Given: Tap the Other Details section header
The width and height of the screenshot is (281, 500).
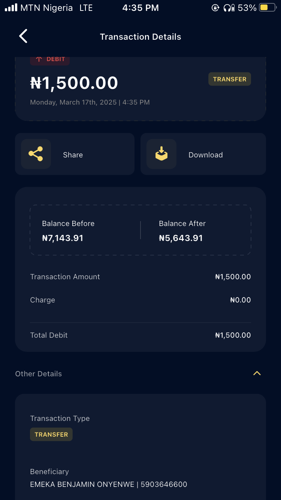Looking at the screenshot, I should coord(39,374).
